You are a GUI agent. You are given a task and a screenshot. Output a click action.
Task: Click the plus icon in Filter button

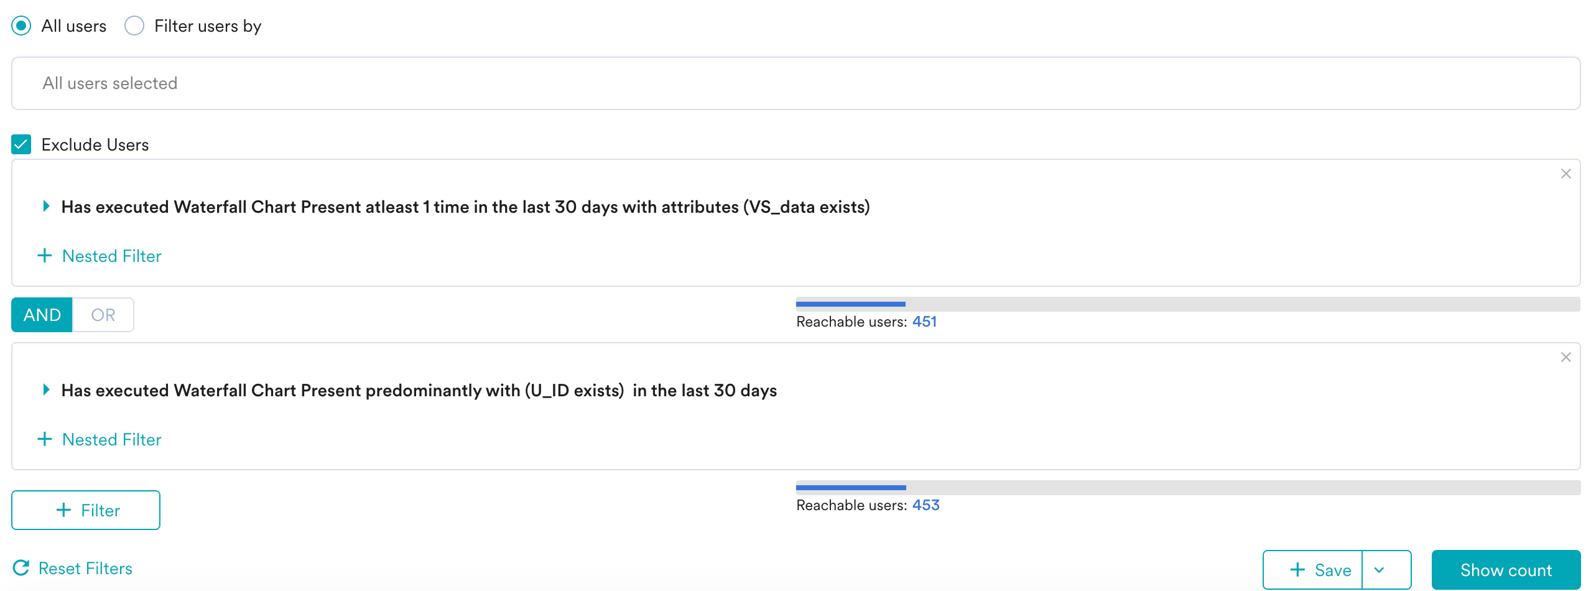[x=63, y=510]
